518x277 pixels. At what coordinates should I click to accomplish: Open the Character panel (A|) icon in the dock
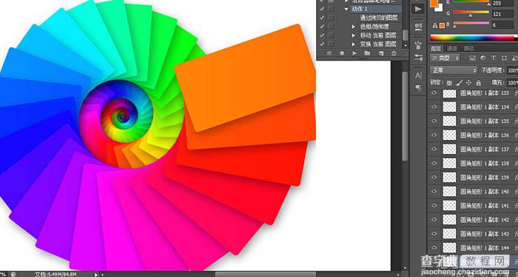click(x=418, y=76)
